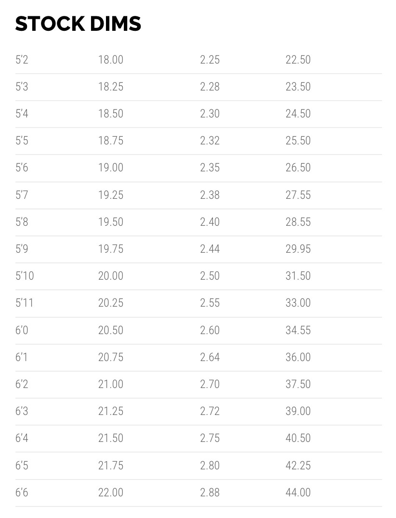The image size is (396, 518).
Task: Click the 19.25 width cell
Action: coord(111,195)
